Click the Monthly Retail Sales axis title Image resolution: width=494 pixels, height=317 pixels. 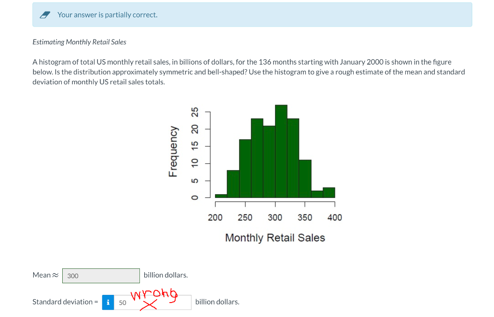click(275, 238)
